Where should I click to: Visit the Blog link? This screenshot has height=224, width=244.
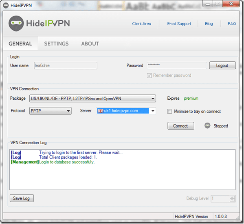[x=209, y=24]
